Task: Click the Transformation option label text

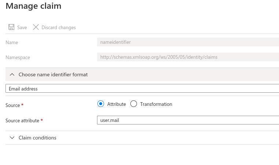Action: [x=156, y=104]
